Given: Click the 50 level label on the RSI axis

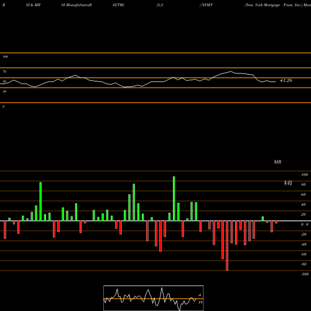Looking at the screenshot, I should coord(4,81).
